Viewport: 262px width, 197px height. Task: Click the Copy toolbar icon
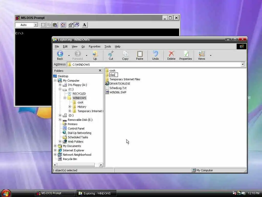tap(125, 54)
